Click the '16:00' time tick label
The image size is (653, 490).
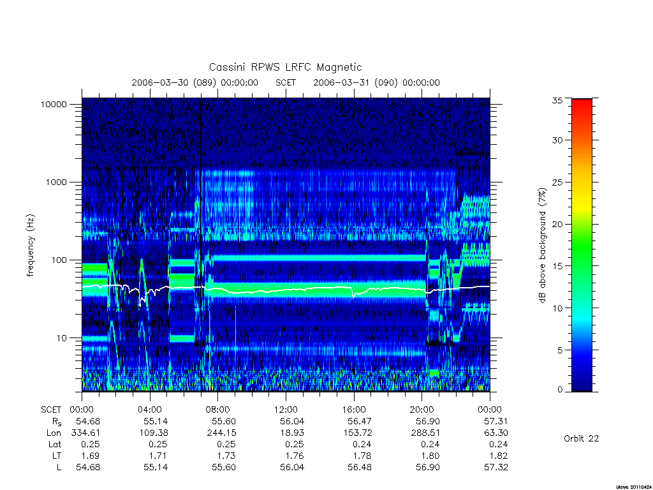click(354, 410)
